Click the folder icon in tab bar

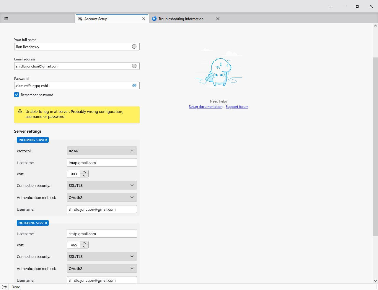click(x=6, y=19)
